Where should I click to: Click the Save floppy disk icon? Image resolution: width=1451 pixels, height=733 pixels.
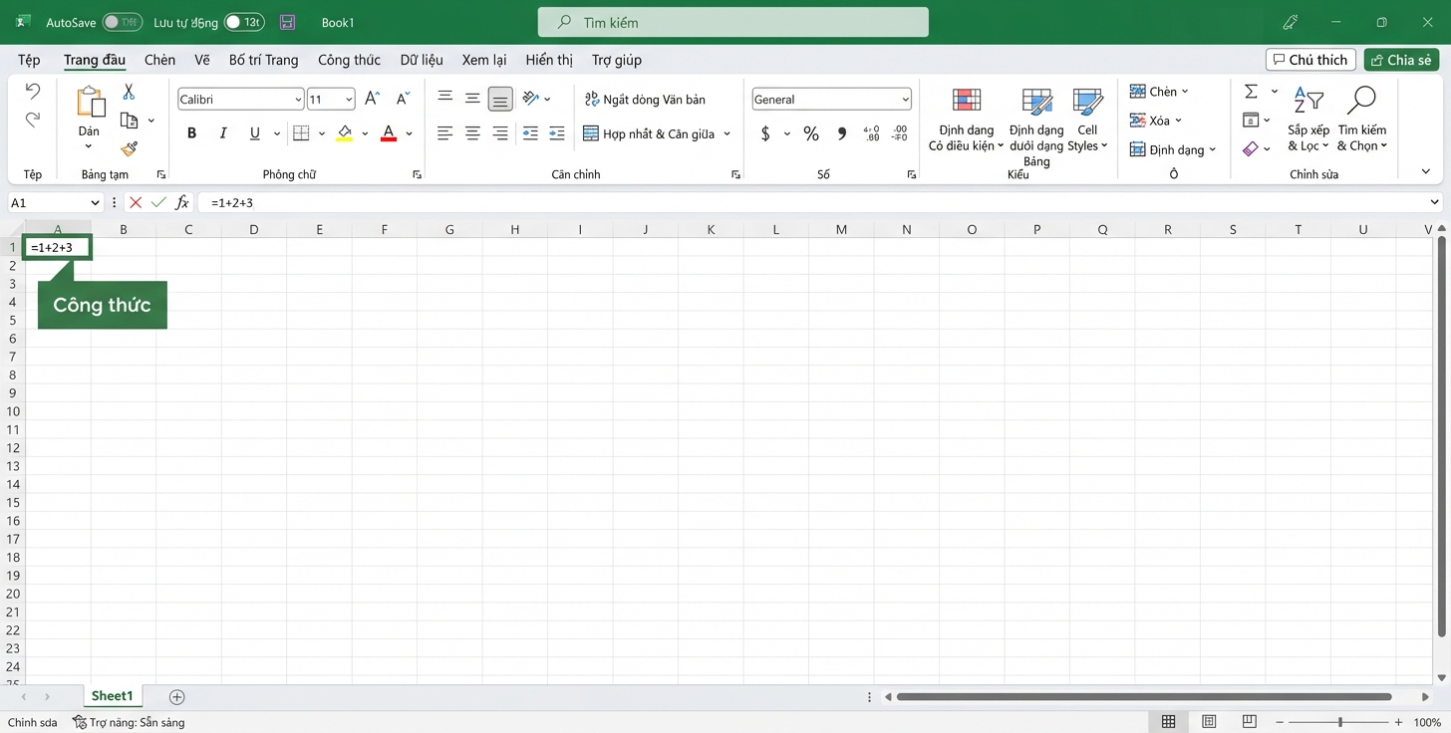287,22
